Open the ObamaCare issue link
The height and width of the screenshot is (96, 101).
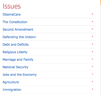point(12,14)
